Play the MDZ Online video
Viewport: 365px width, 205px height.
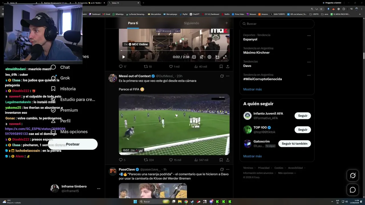click(123, 57)
